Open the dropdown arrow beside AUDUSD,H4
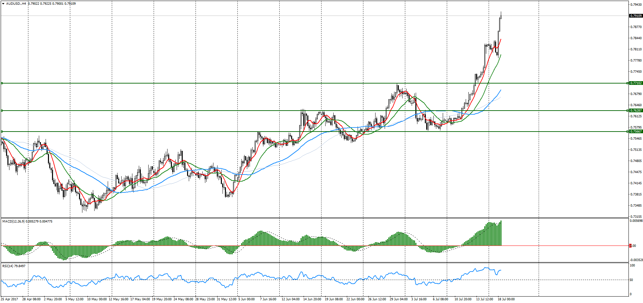The image size is (643, 303). pos(3,4)
